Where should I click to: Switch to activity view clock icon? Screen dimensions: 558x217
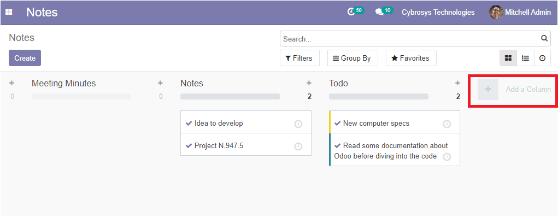(x=542, y=58)
